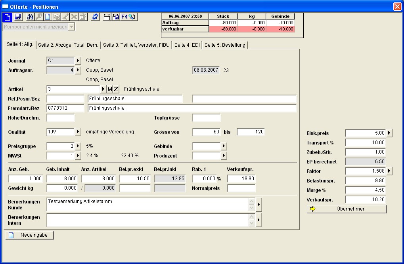Expand the Bemerkungen Intern arrow button

point(258,220)
